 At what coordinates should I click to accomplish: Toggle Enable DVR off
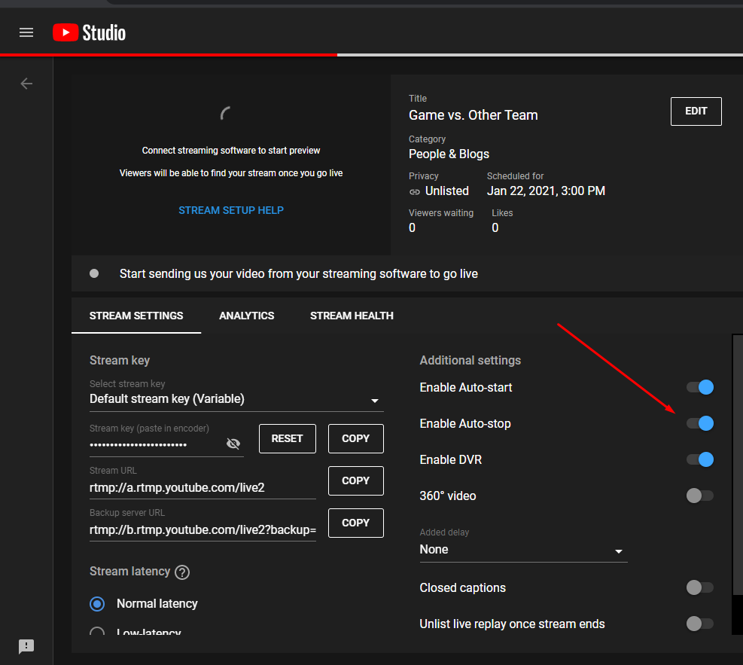point(699,459)
